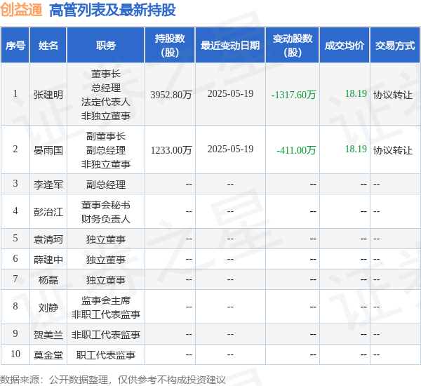Click the name 晏雨国 in row 2
421x386 pixels.
pyautogui.click(x=48, y=150)
